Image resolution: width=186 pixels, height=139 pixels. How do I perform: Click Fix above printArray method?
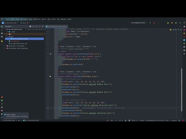pos(95,46)
